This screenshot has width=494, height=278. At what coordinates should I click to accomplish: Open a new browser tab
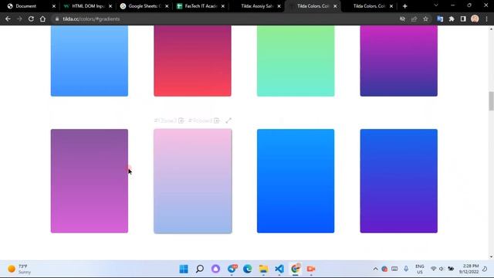coord(404,6)
